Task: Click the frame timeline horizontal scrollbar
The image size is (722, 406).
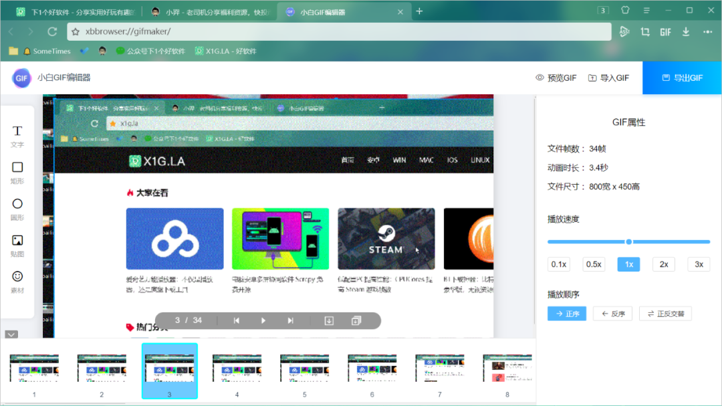Action: coord(63,403)
